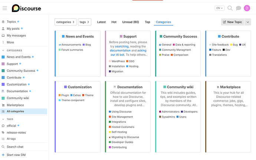Open the Blog subcategory
The image size is (256, 160).
(88, 45)
